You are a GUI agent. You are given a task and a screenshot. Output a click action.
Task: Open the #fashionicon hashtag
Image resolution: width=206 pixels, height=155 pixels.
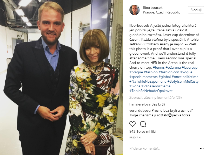pyautogui.click(x=169, y=72)
